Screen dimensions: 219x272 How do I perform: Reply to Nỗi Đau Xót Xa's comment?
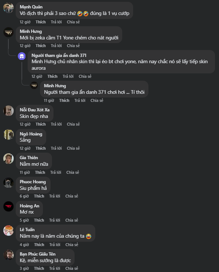56,124
